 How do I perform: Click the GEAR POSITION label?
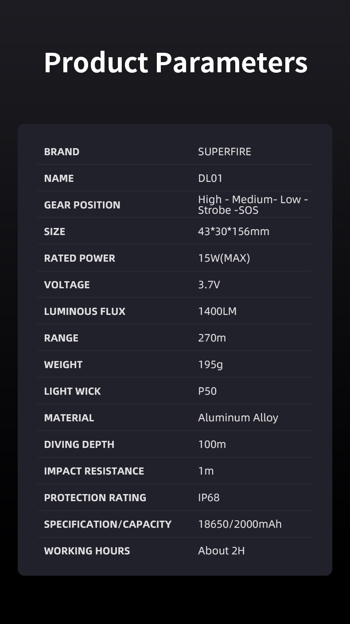[x=82, y=205]
